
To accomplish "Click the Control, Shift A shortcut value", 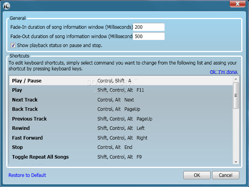I will (114, 81).
